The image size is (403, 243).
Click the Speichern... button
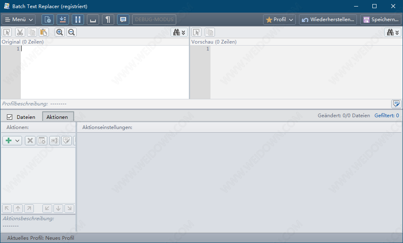(381, 20)
